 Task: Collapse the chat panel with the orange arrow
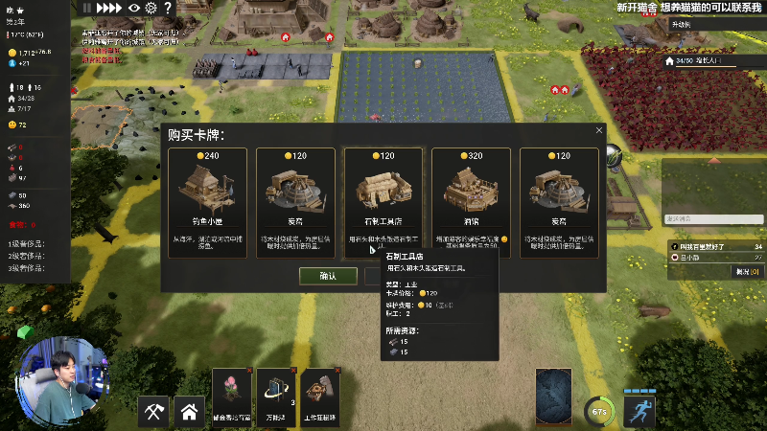(714, 160)
